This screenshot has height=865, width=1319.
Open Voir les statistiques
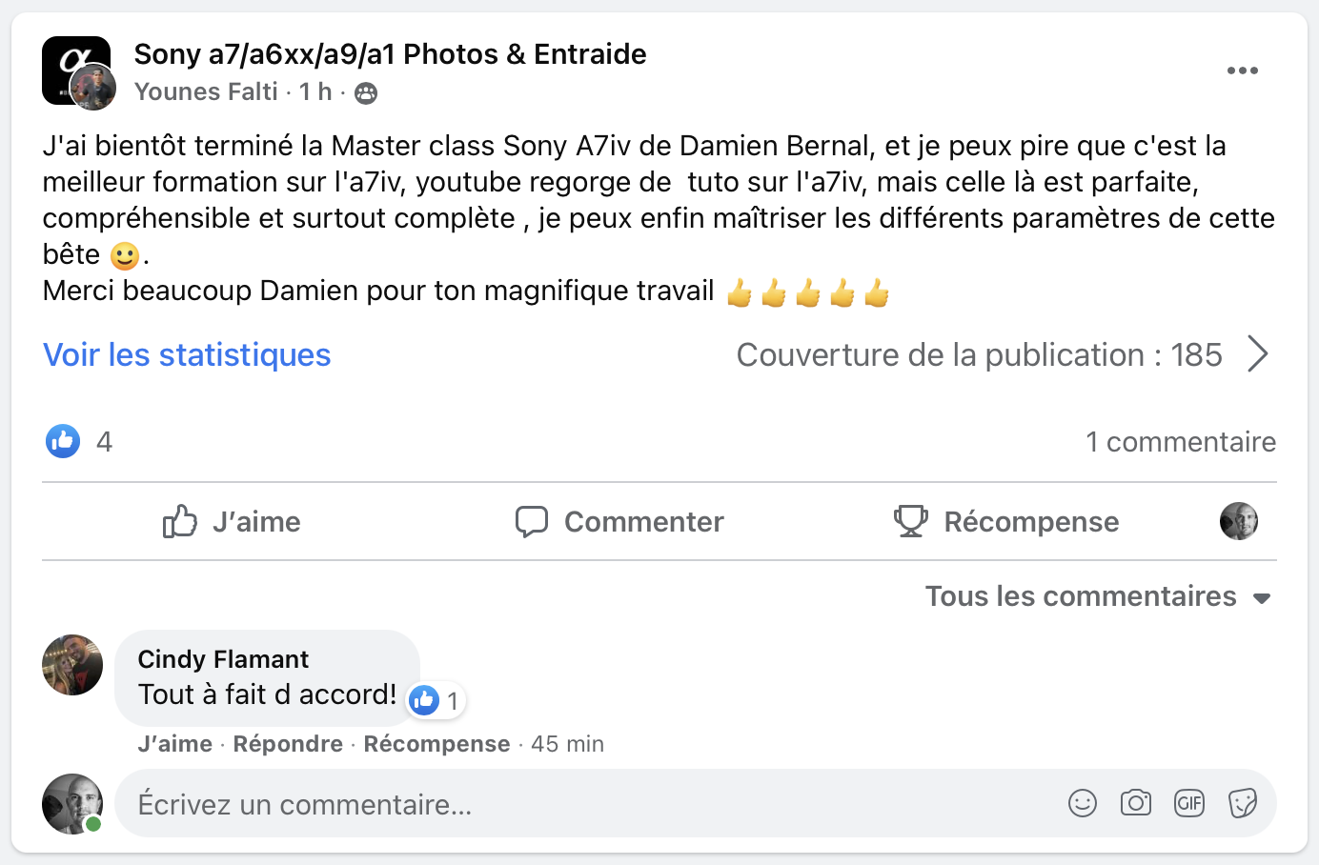pyautogui.click(x=186, y=354)
